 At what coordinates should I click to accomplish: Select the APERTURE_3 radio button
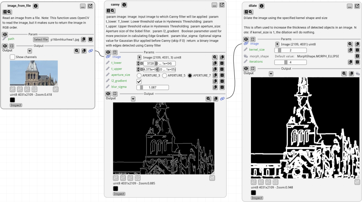139,75
